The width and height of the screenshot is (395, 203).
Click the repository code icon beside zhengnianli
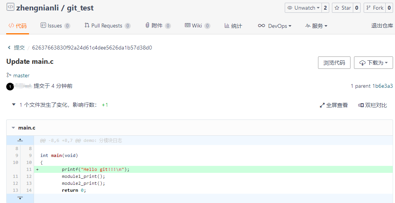click(x=10, y=8)
